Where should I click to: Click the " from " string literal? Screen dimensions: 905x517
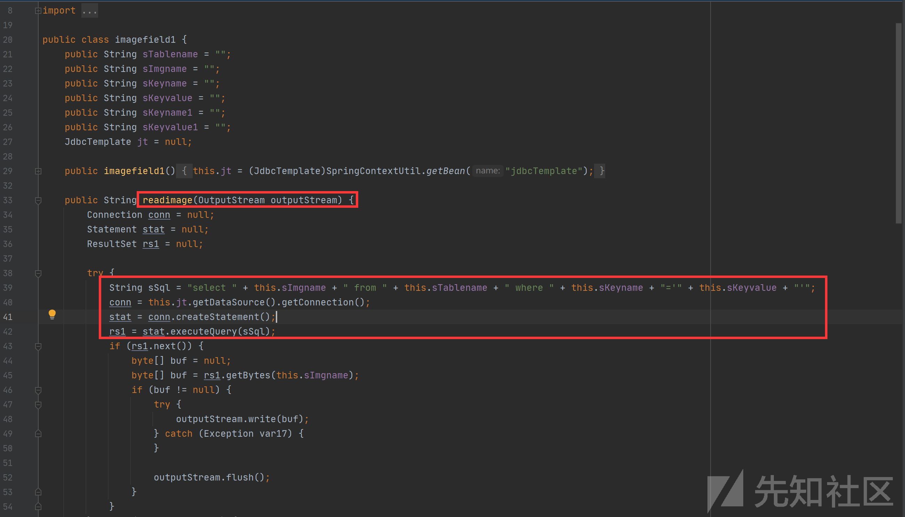[365, 288]
